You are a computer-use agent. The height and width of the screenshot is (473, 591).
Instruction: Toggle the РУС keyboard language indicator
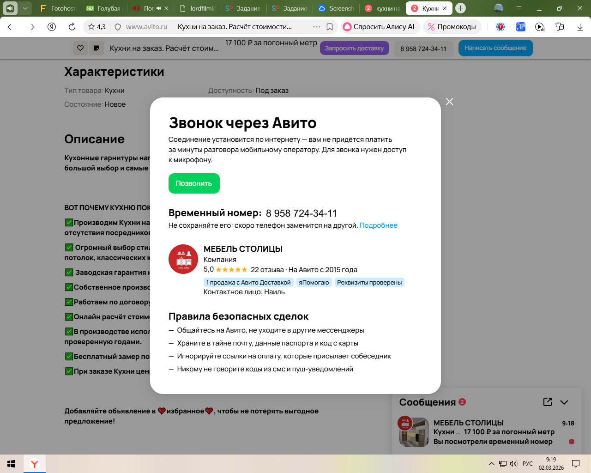[x=528, y=464]
